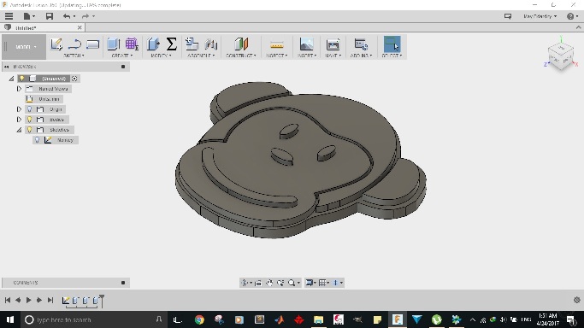This screenshot has height=328, width=584.
Task: Expand the Origin folder node
Action: point(19,109)
